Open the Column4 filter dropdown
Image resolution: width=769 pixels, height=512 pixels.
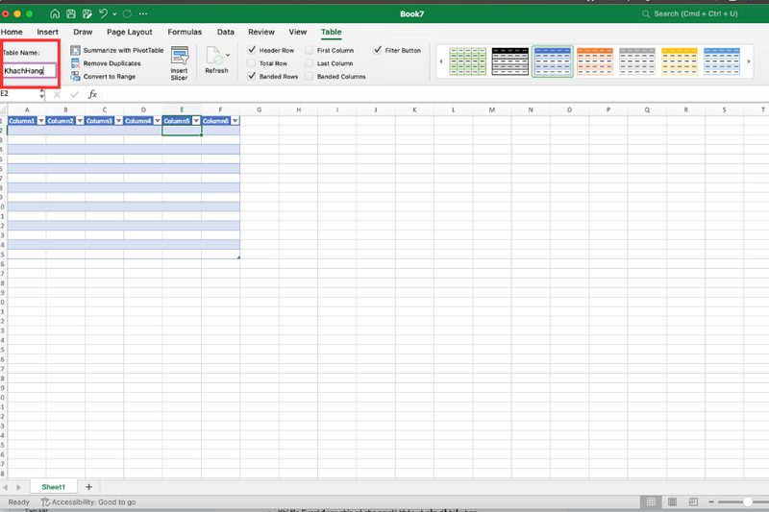click(x=158, y=120)
